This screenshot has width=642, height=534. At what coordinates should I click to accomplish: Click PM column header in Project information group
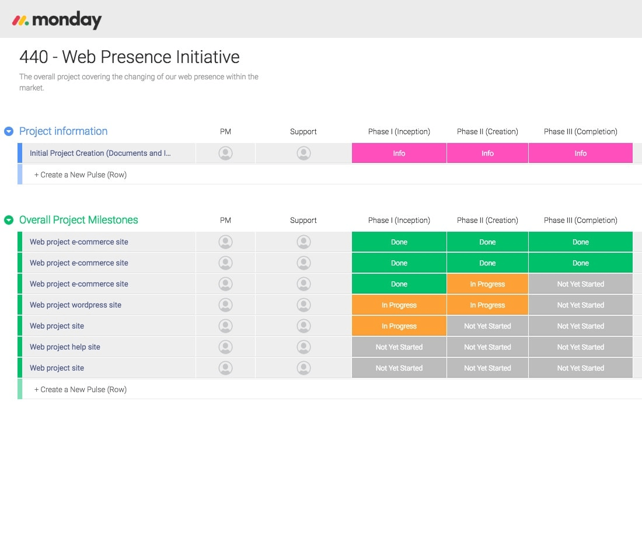pyautogui.click(x=225, y=131)
